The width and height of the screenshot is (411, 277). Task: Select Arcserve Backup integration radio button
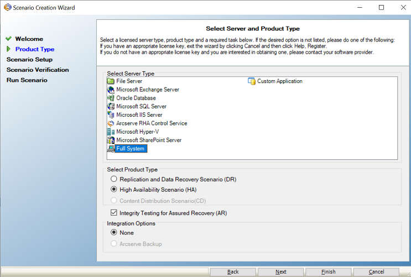[114, 243]
